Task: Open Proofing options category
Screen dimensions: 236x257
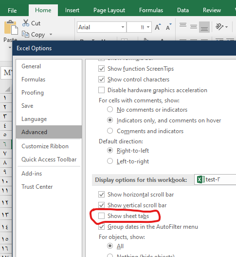Action: (49, 93)
